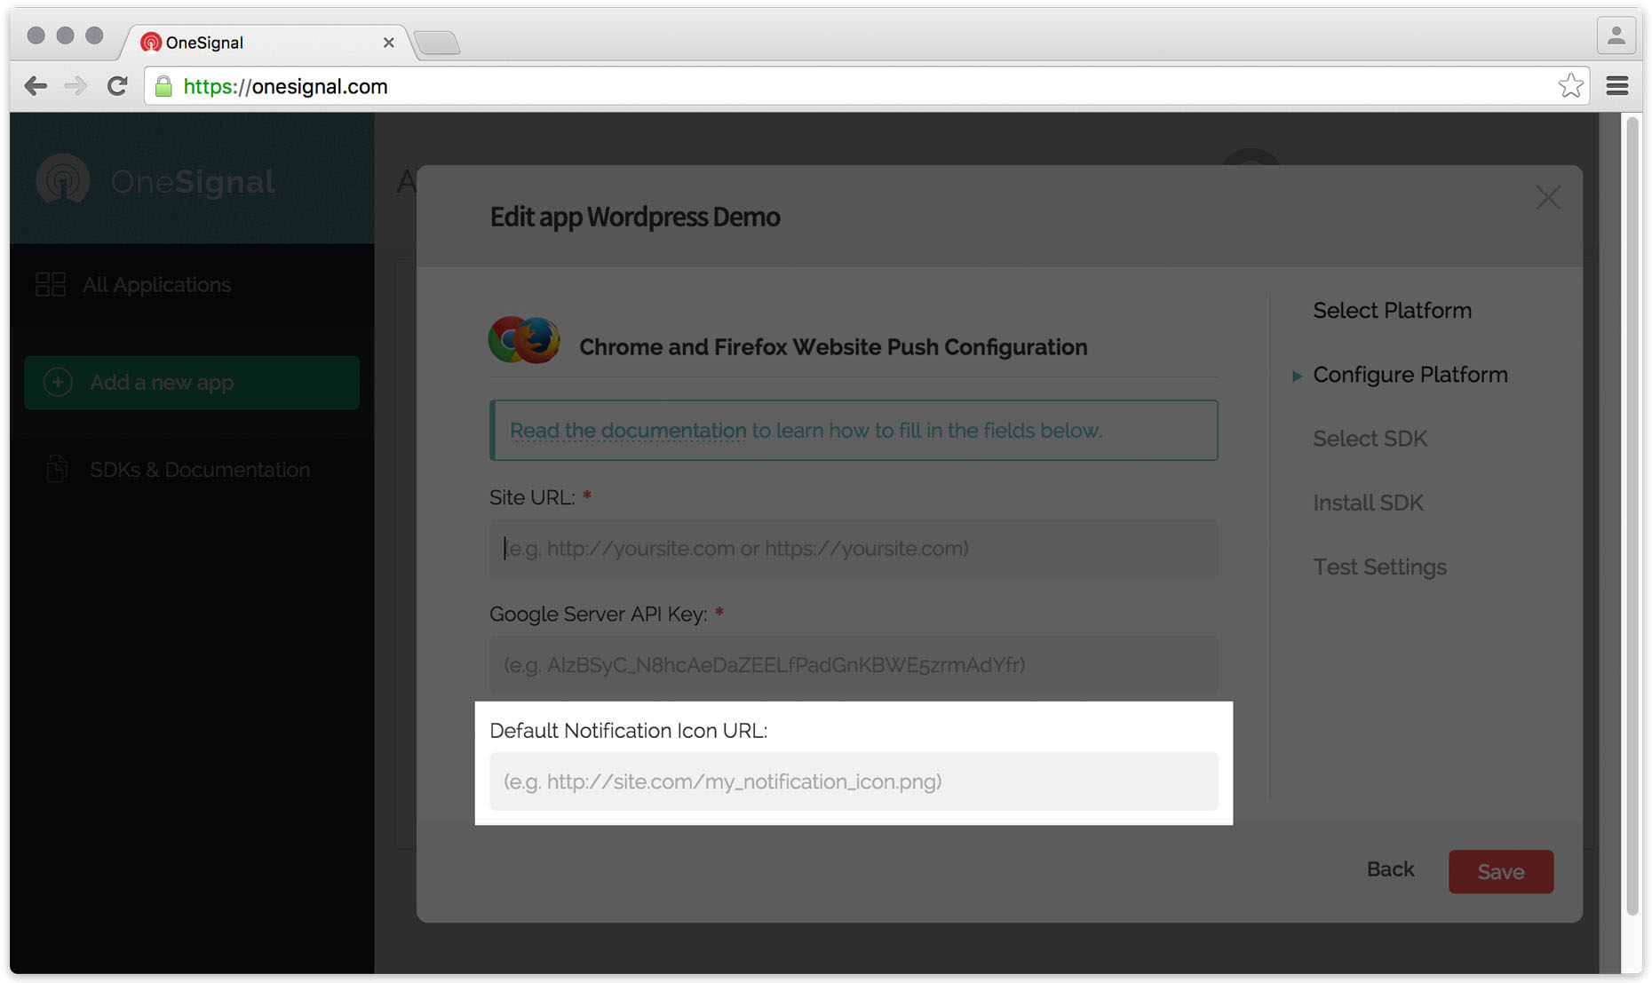This screenshot has width=1652, height=983.
Task: Go to the Test Settings step
Action: [1379, 567]
